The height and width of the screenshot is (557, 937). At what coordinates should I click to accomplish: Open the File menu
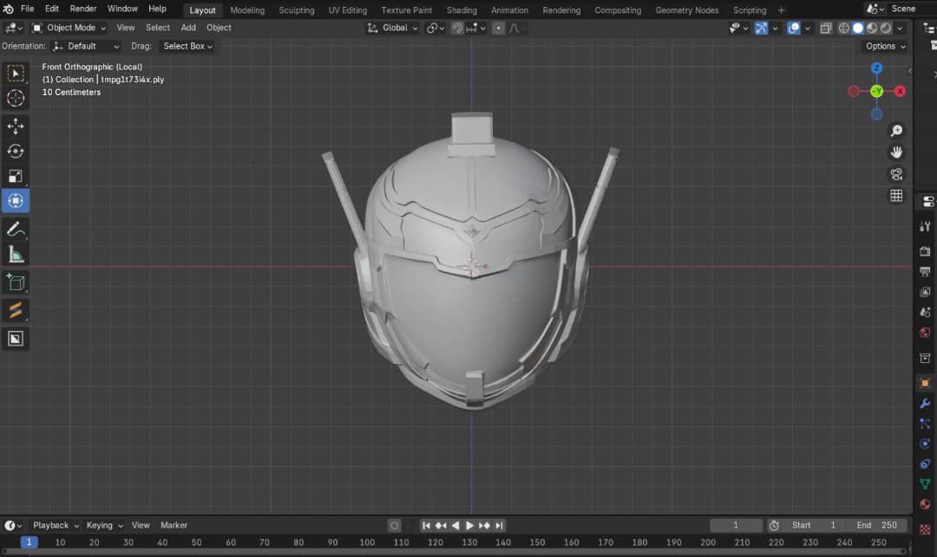tap(28, 9)
